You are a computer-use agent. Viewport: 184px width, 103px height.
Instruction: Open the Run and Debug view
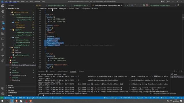click(3, 28)
